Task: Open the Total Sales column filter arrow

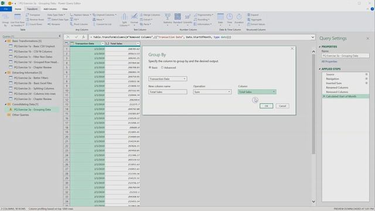Action: [x=138, y=43]
